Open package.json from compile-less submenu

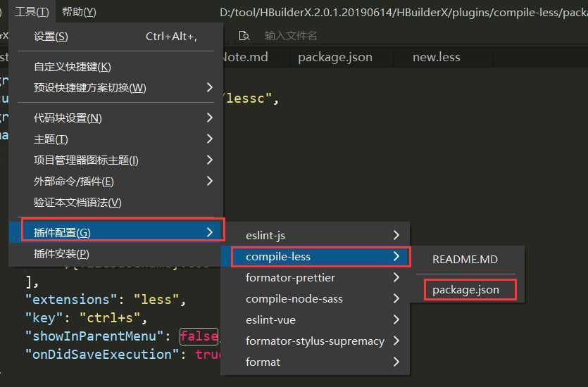[468, 290]
